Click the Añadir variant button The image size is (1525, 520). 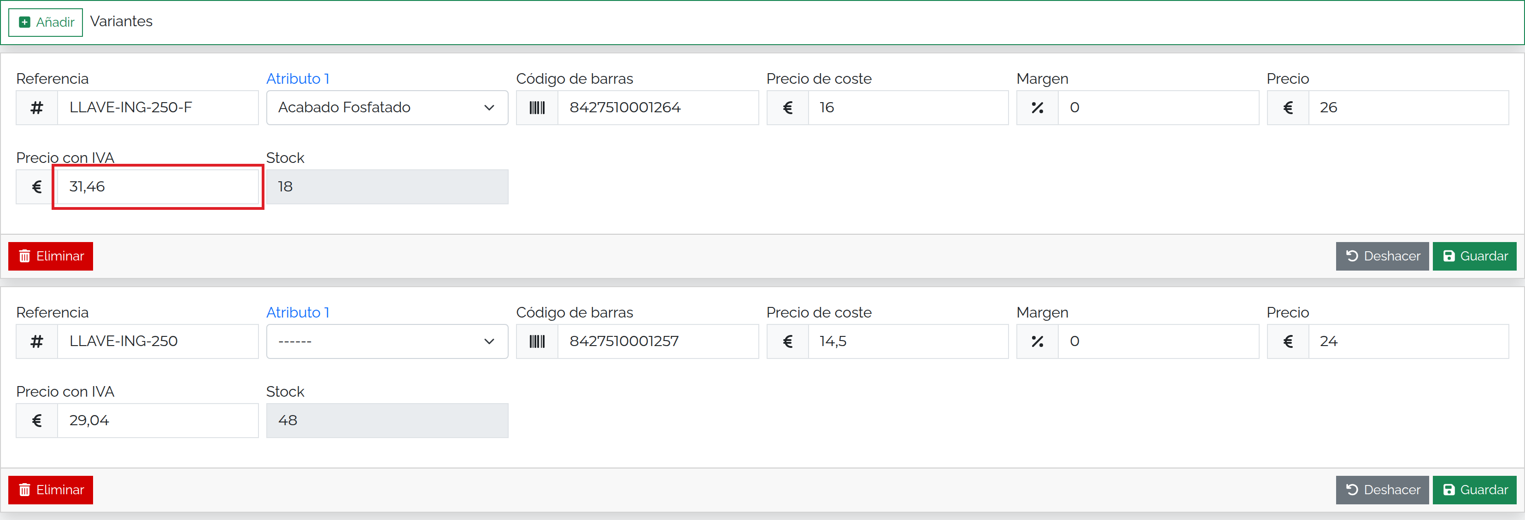point(46,22)
